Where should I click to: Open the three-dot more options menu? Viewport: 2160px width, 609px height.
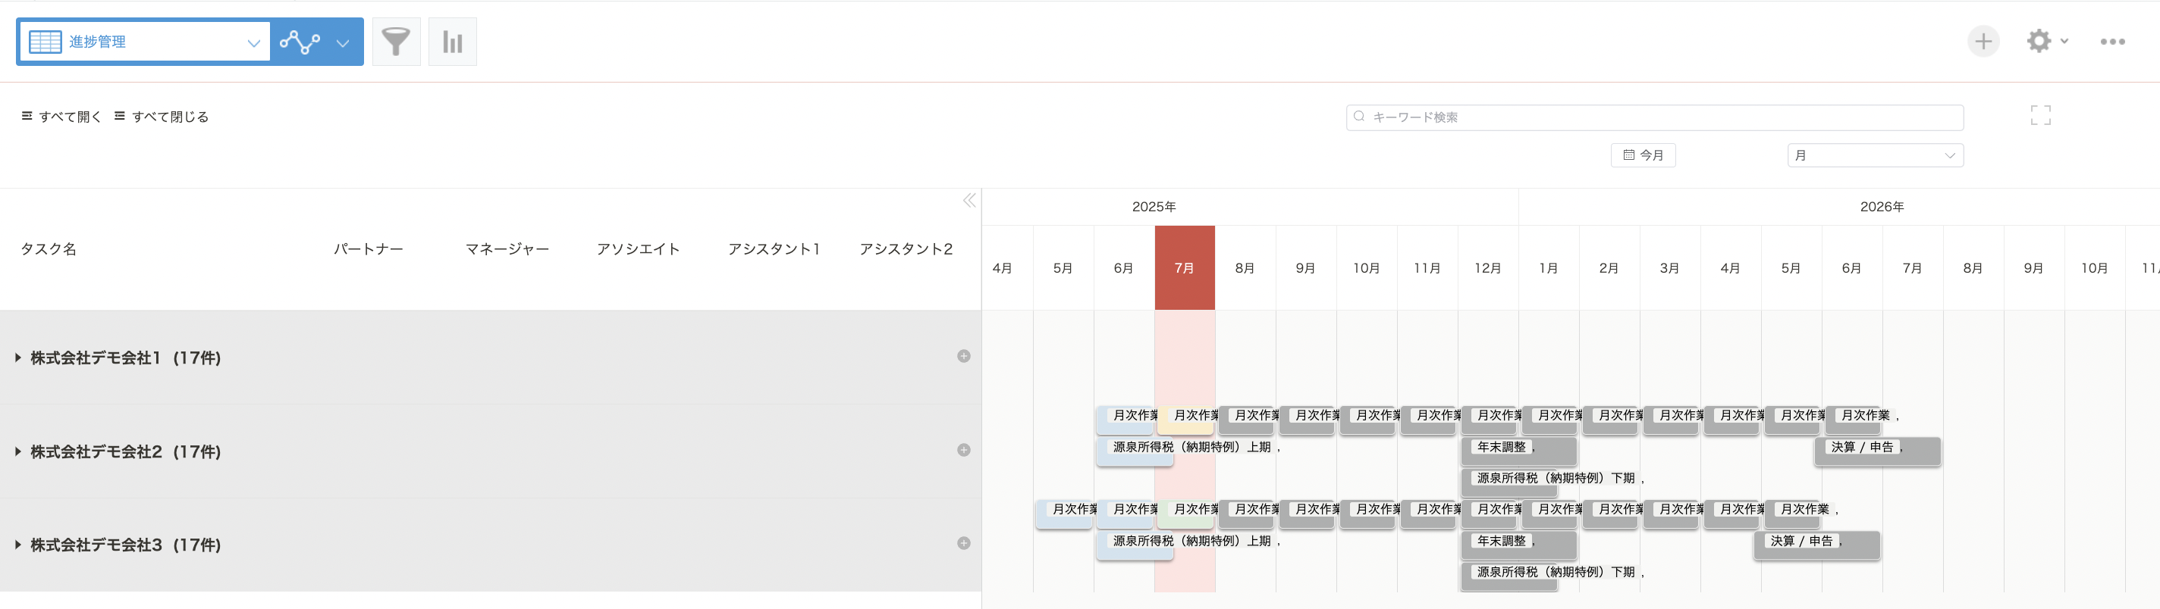[2112, 41]
